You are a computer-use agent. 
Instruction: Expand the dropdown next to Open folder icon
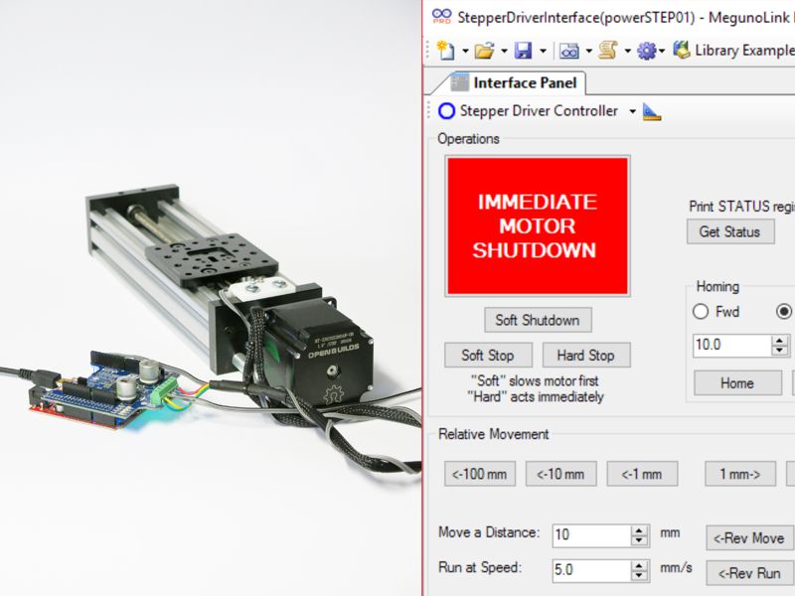[x=504, y=51]
